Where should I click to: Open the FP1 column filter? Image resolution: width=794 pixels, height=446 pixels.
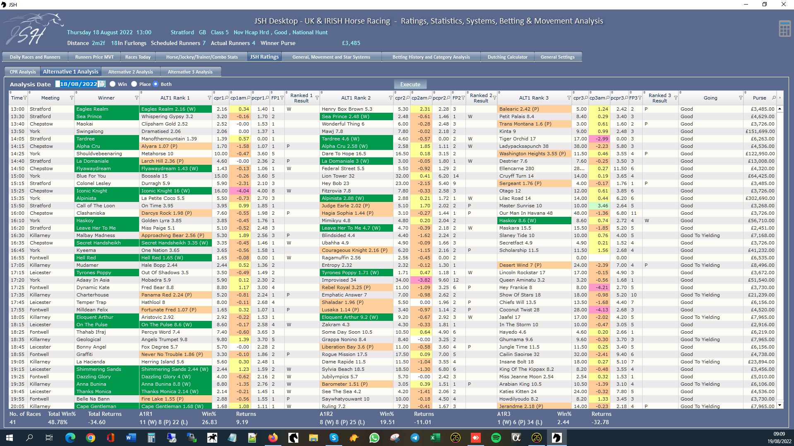[282, 98]
